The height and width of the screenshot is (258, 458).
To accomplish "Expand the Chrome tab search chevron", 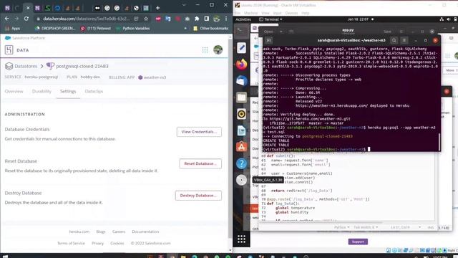I will click(x=184, y=5).
